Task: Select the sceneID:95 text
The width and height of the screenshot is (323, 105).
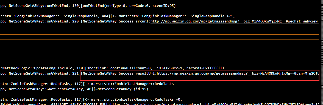Action: [x=164, y=6]
